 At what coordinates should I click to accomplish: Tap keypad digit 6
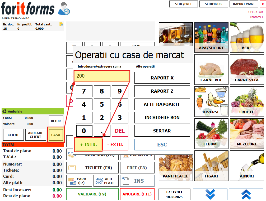(120, 104)
